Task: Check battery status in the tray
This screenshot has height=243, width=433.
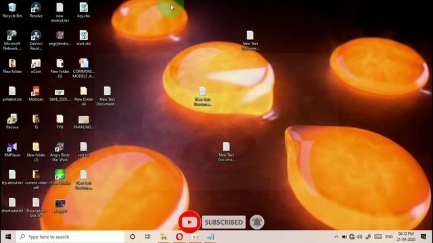Action: coord(344,237)
